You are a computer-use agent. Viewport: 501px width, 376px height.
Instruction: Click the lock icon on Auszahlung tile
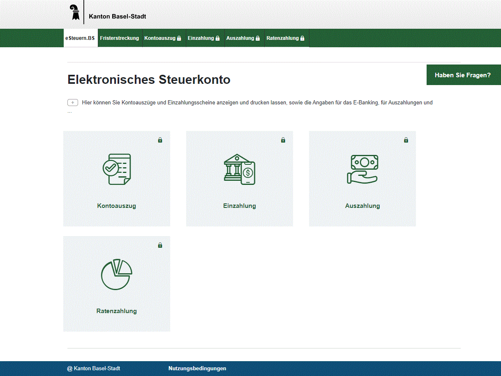click(406, 140)
